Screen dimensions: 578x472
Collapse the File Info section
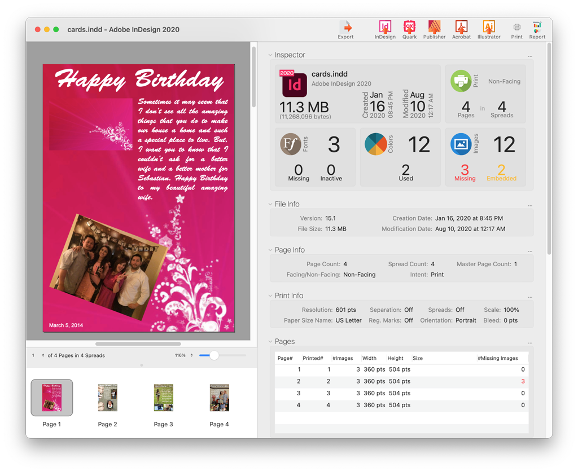pyautogui.click(x=270, y=204)
